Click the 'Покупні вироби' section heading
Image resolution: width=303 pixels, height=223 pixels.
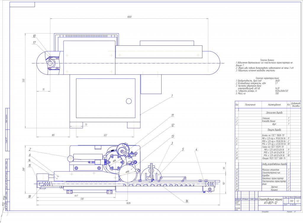274,130
